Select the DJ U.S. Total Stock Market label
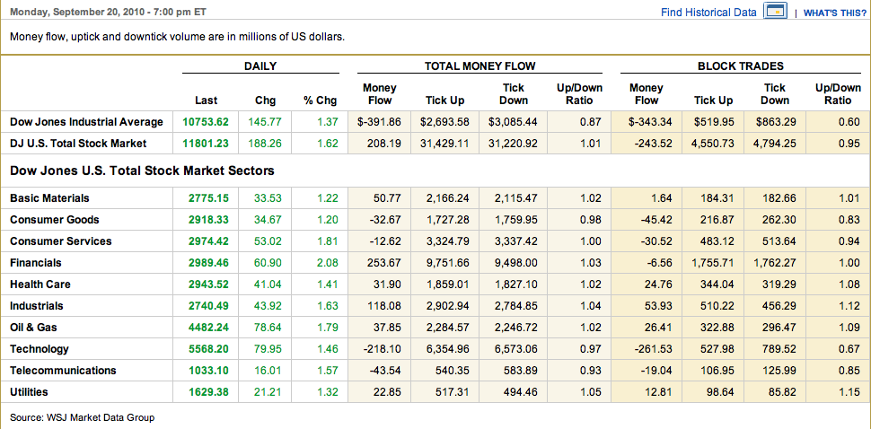Image resolution: width=871 pixels, height=429 pixels. (x=78, y=144)
